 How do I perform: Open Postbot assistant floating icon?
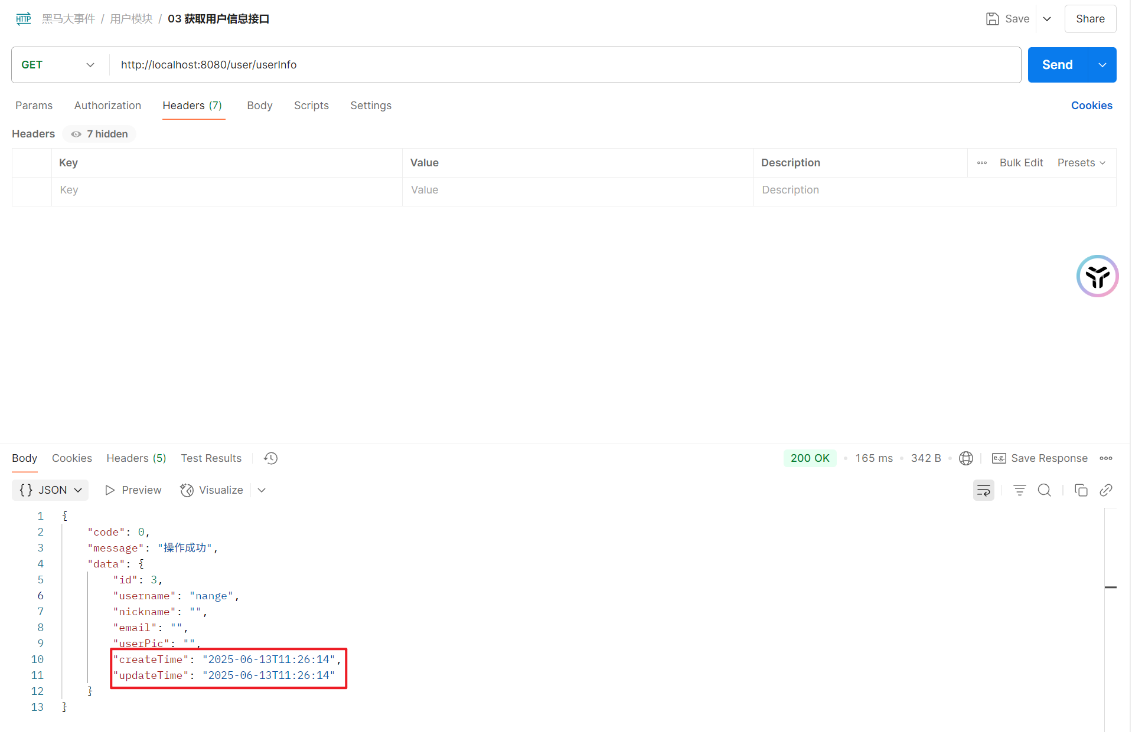click(1097, 276)
